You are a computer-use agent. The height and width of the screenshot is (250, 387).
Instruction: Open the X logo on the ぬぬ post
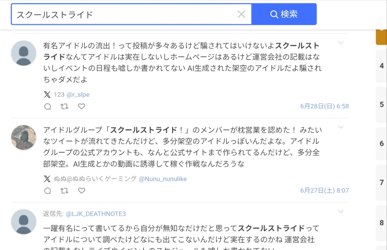(47, 179)
